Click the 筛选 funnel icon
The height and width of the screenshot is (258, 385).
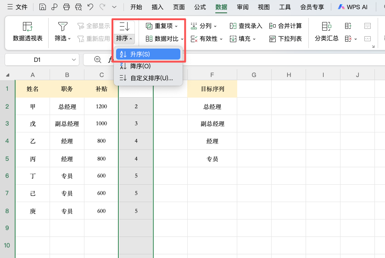[x=62, y=27]
